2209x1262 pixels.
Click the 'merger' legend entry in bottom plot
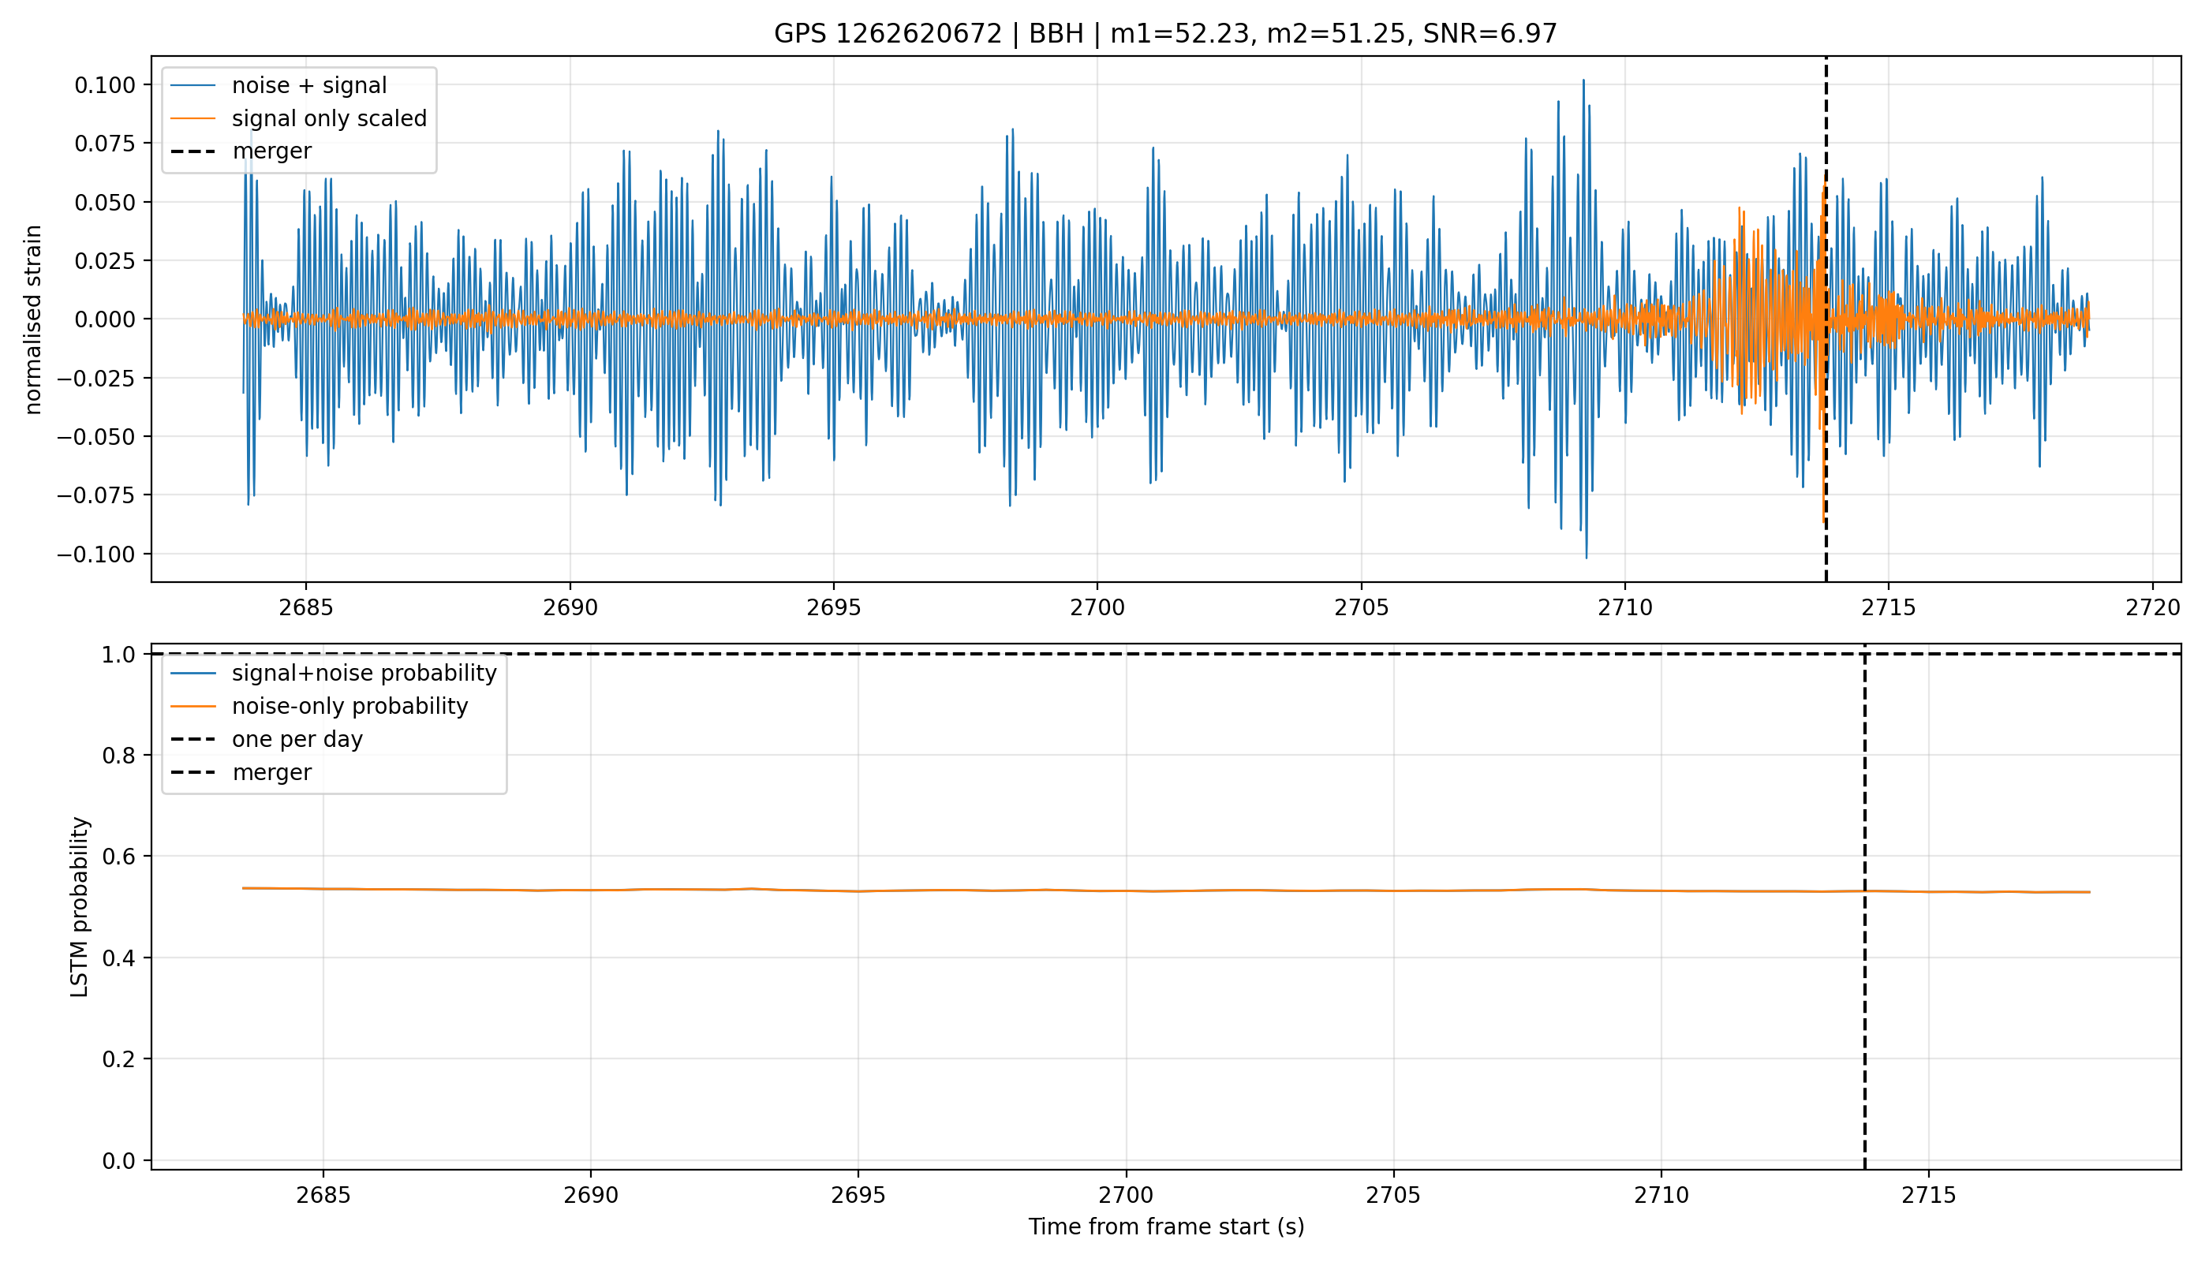coord(271,772)
